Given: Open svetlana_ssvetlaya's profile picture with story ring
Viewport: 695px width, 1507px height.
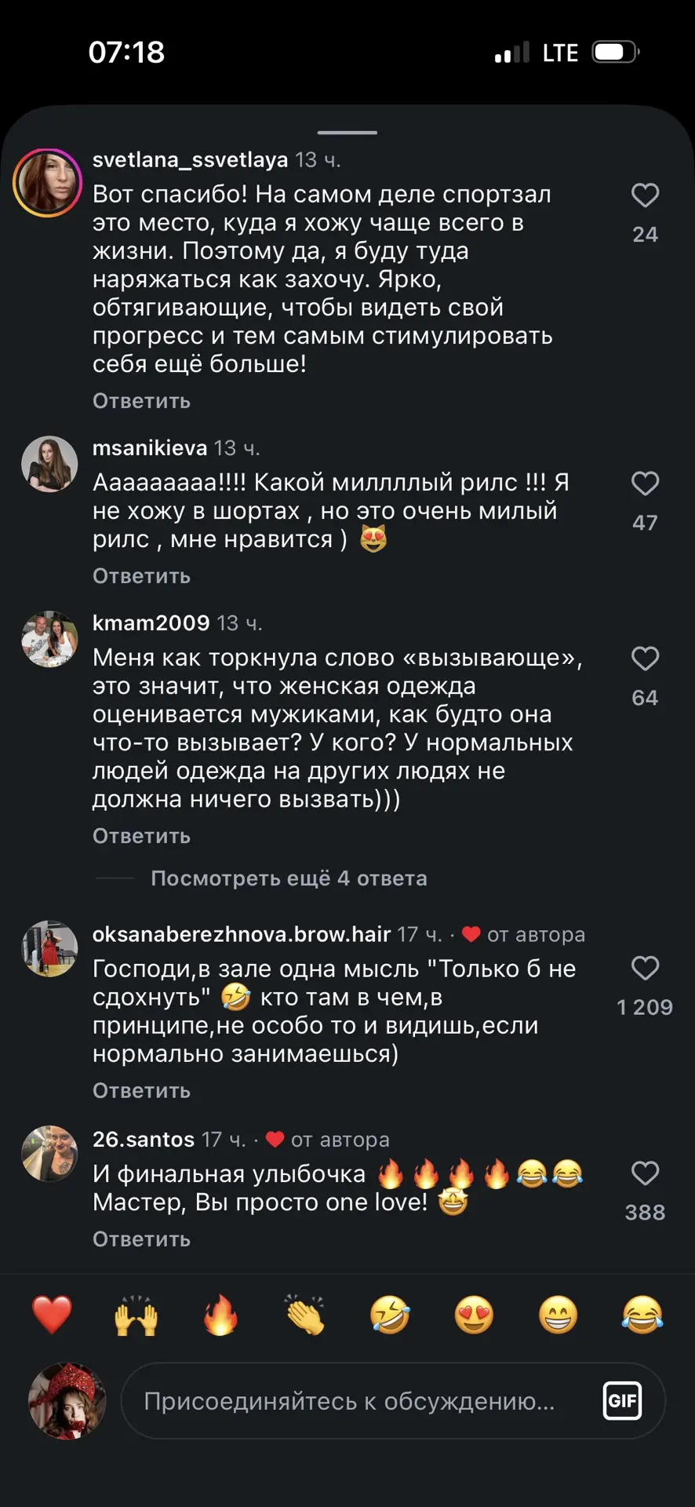Looking at the screenshot, I should [x=48, y=183].
